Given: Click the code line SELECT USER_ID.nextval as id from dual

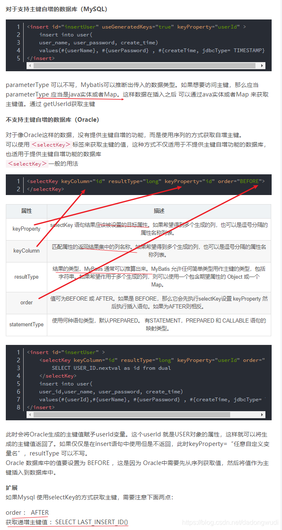Looking at the screenshot, I should [x=111, y=368].
